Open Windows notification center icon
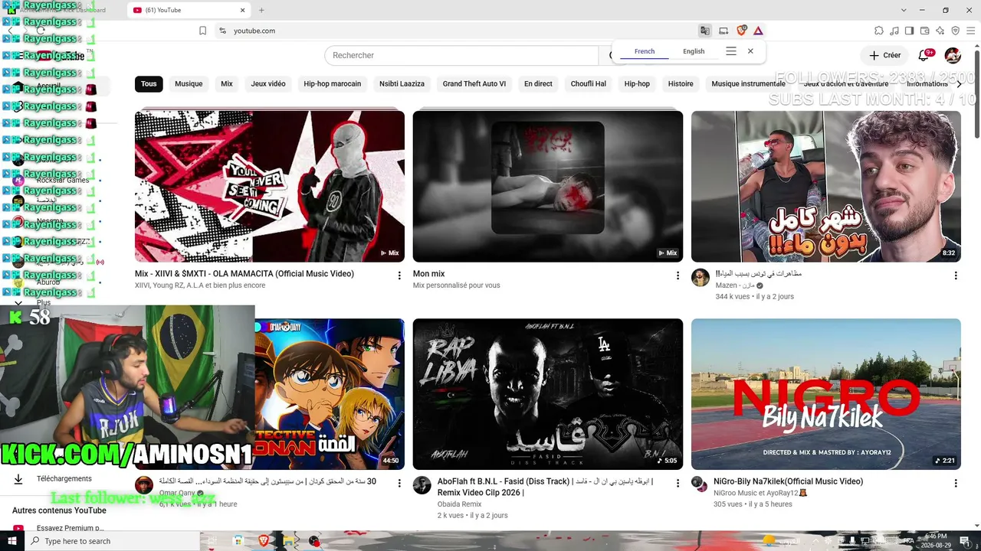The width and height of the screenshot is (981, 551). (x=965, y=541)
